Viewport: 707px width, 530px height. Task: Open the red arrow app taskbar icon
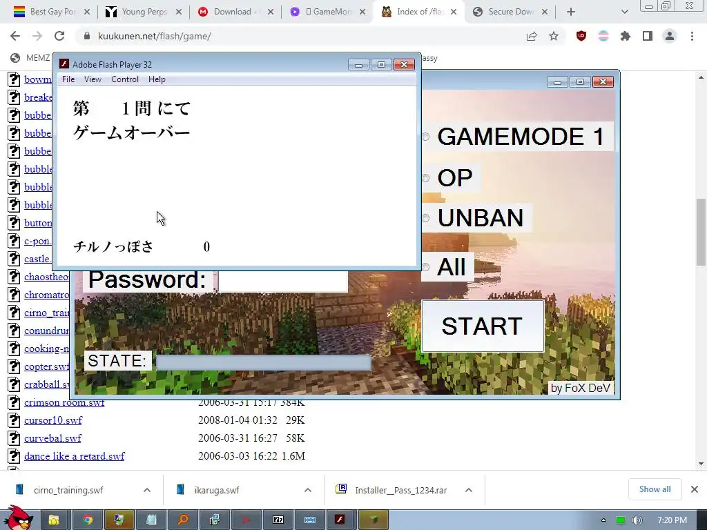click(246, 520)
